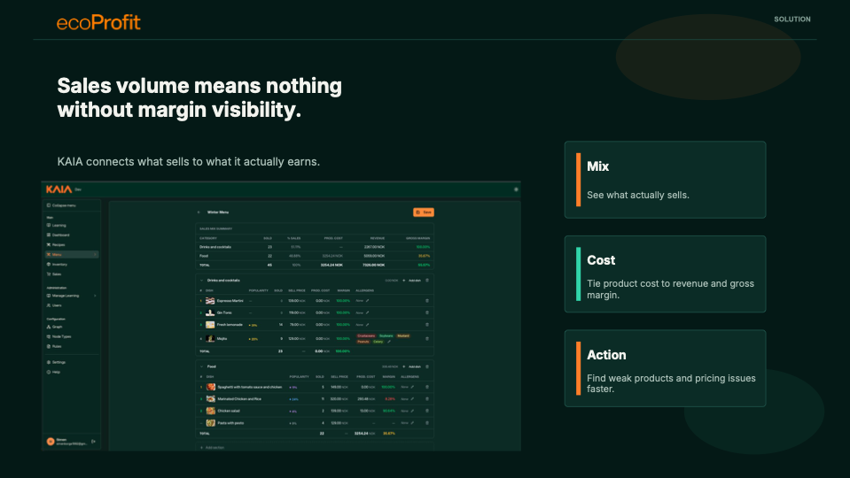Click the logout icon beside user name
The image size is (850, 478).
click(x=93, y=442)
